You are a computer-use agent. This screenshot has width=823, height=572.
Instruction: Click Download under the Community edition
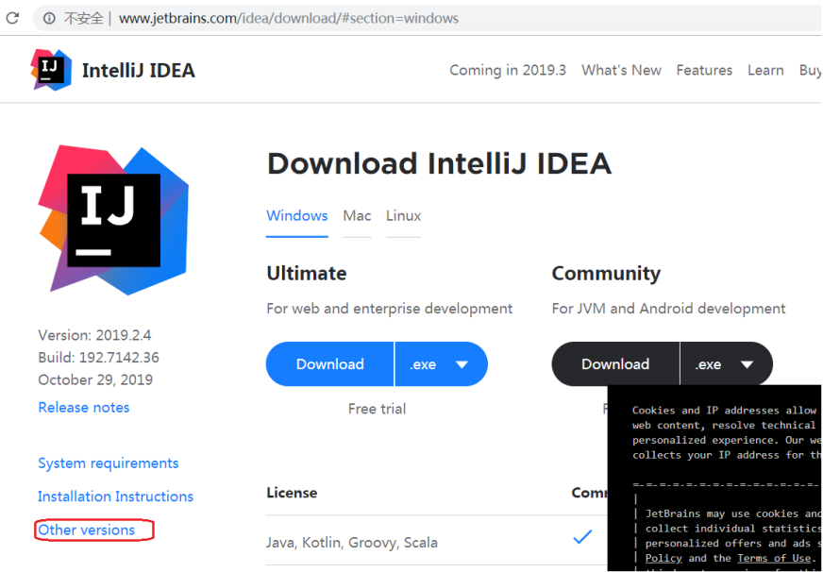point(614,364)
